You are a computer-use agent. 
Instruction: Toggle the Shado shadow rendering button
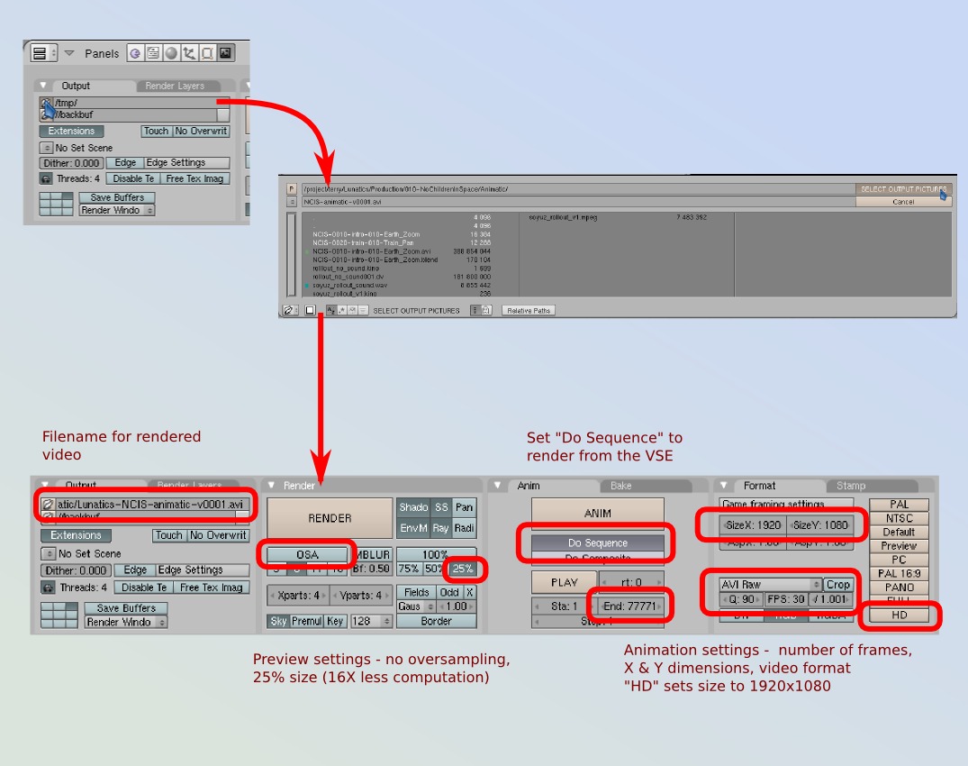click(x=413, y=507)
